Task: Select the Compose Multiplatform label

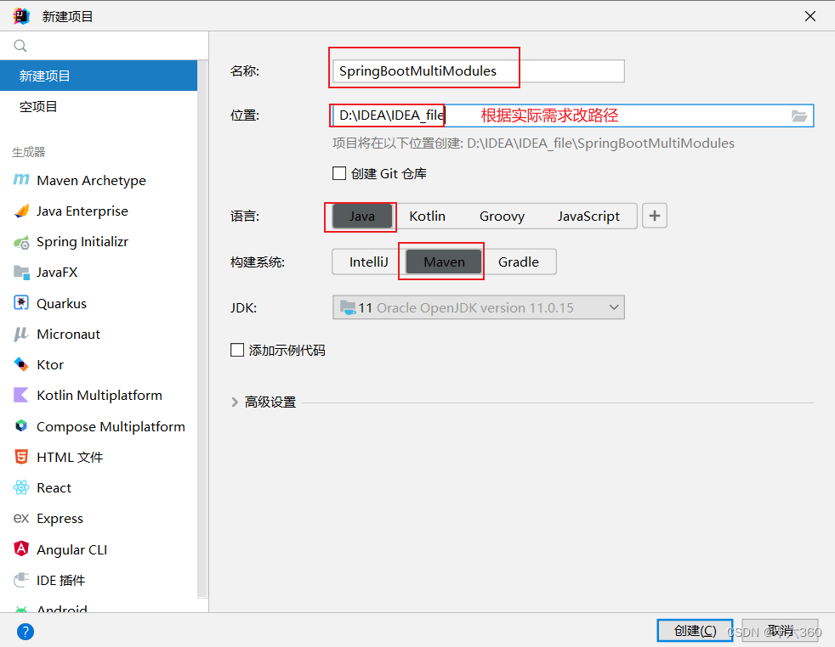Action: tap(111, 426)
